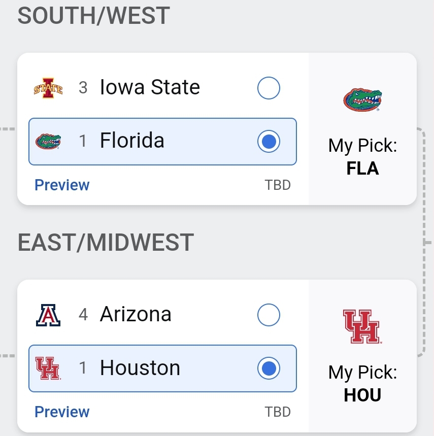Screen dimensions: 434x436
Task: Click the Houston logo in matchup row
Action: pos(48,368)
